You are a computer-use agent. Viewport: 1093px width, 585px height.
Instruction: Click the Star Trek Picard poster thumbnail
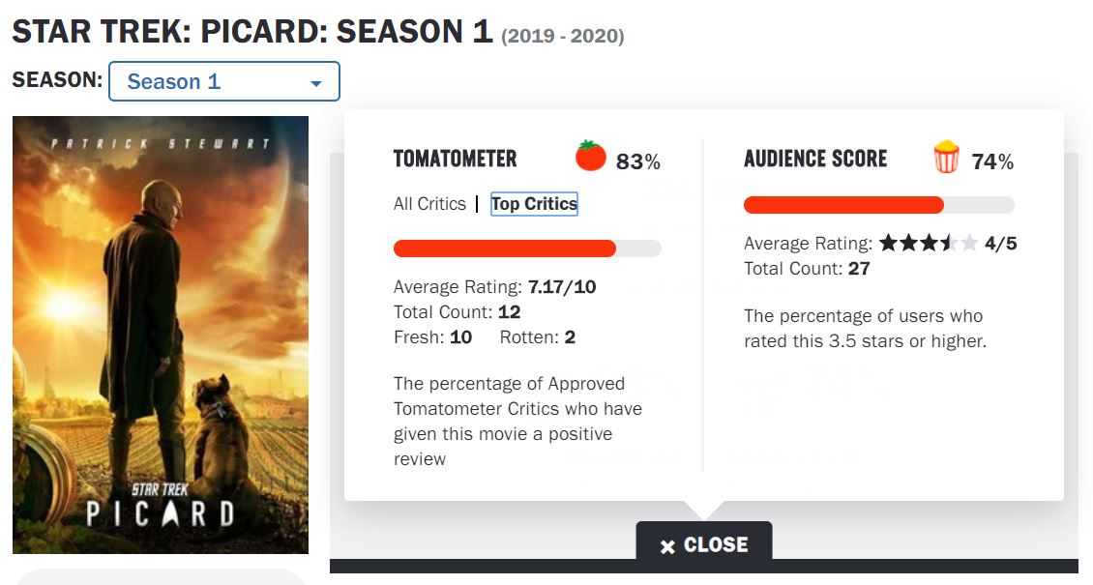pos(161,335)
